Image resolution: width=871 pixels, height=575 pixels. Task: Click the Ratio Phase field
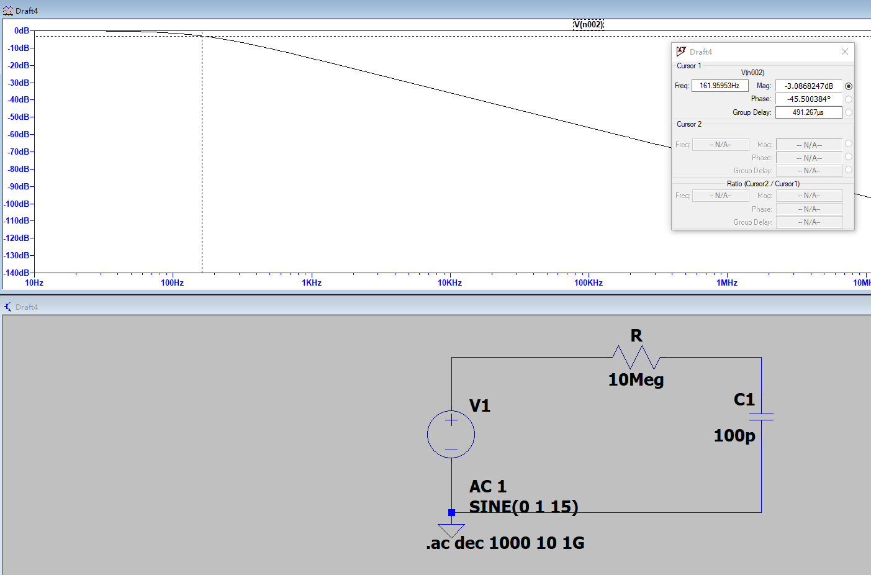[809, 209]
